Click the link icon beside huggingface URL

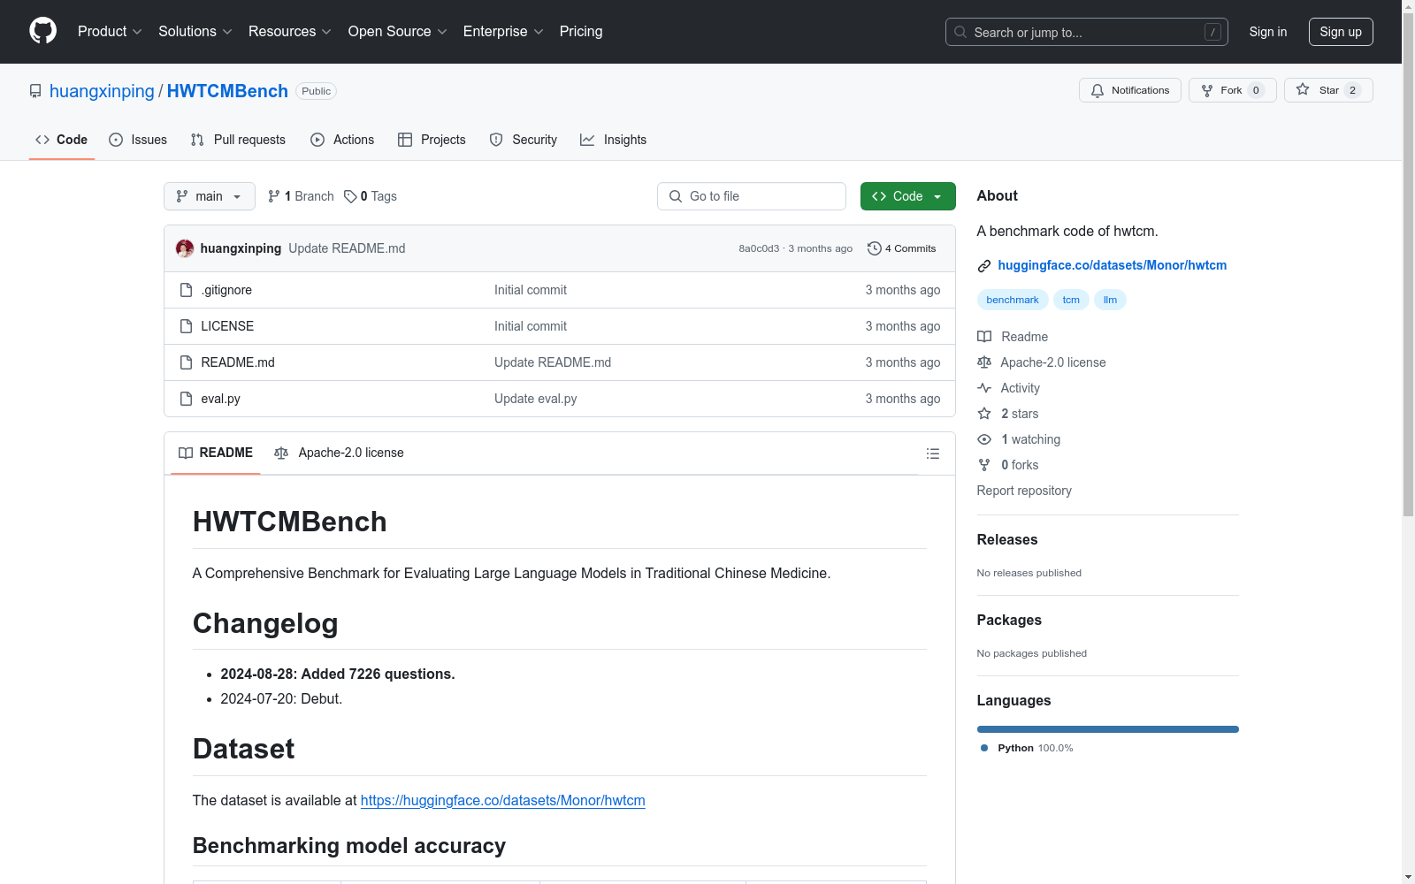coord(984,265)
